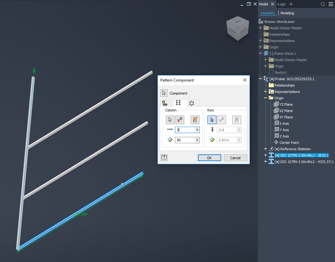Screen dimensions: 335x262
Task: Open the browser hamburger menu
Action: [331, 4]
